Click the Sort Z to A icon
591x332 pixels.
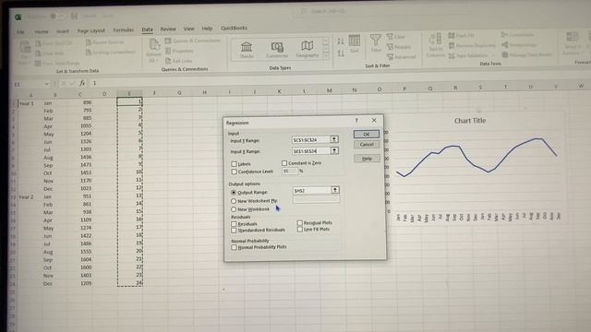(x=341, y=53)
